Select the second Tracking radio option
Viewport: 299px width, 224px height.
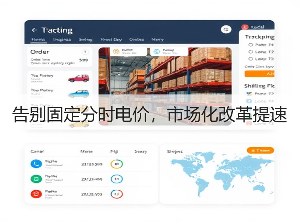click(250, 52)
